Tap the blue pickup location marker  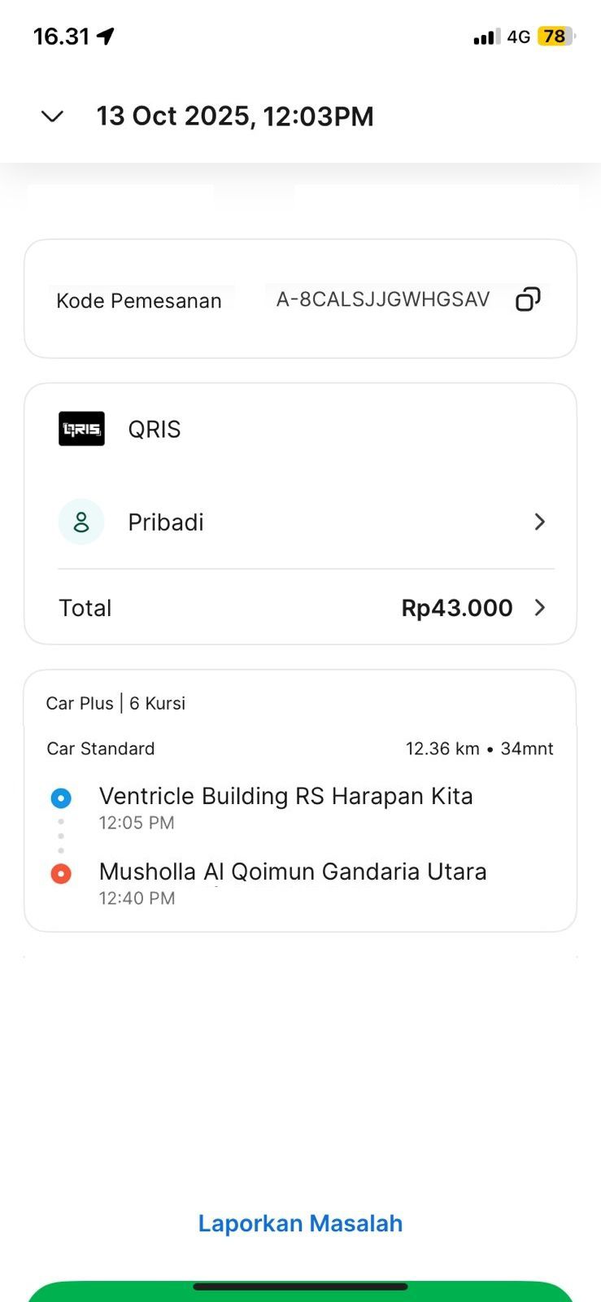61,798
